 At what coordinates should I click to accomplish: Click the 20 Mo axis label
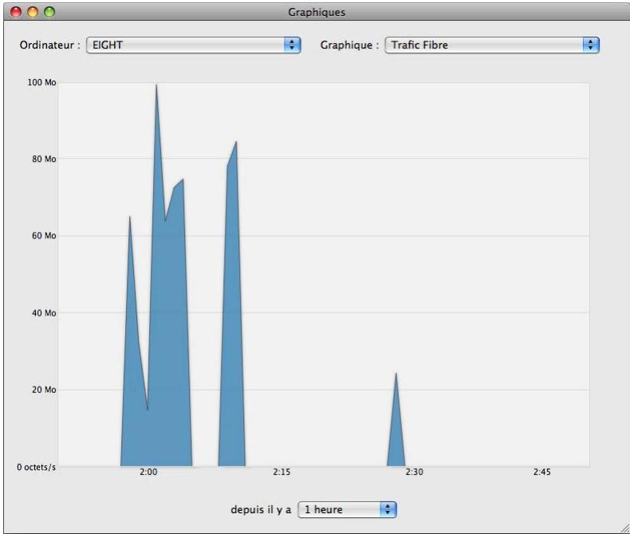[44, 390]
